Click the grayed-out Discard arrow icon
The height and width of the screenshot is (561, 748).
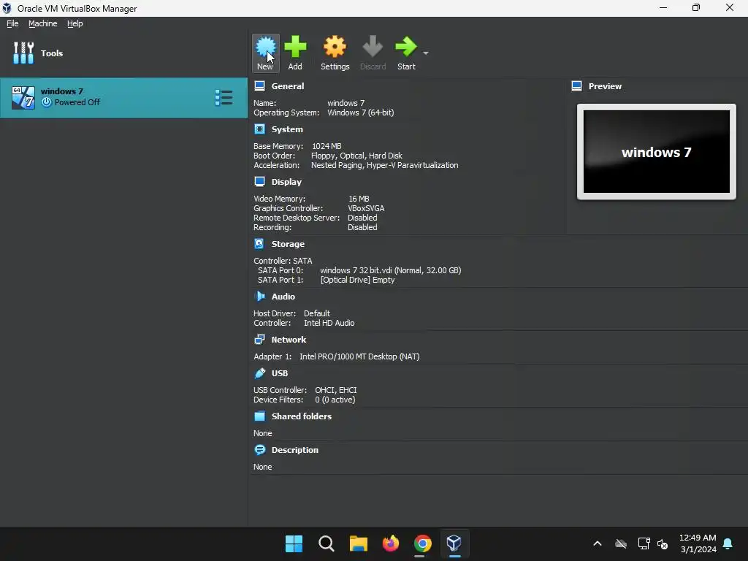373,47
